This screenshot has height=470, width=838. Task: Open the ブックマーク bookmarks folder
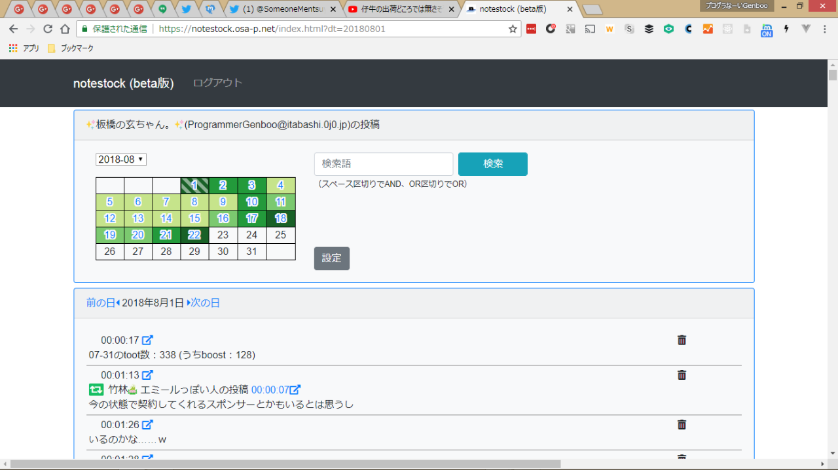pos(71,48)
